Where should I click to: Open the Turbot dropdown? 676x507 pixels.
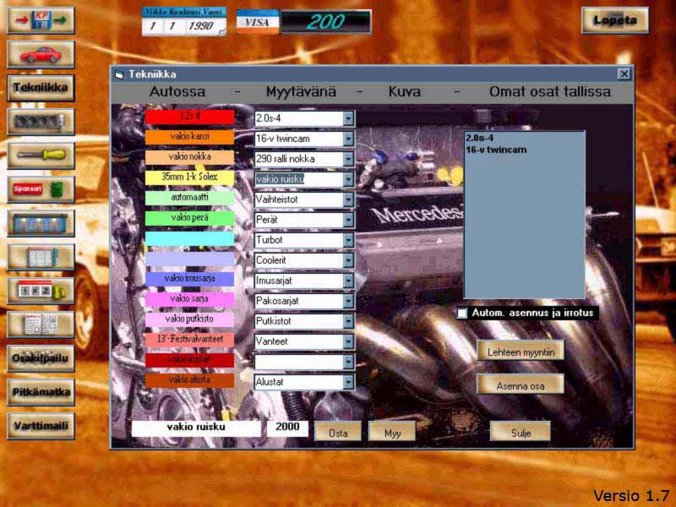point(348,240)
